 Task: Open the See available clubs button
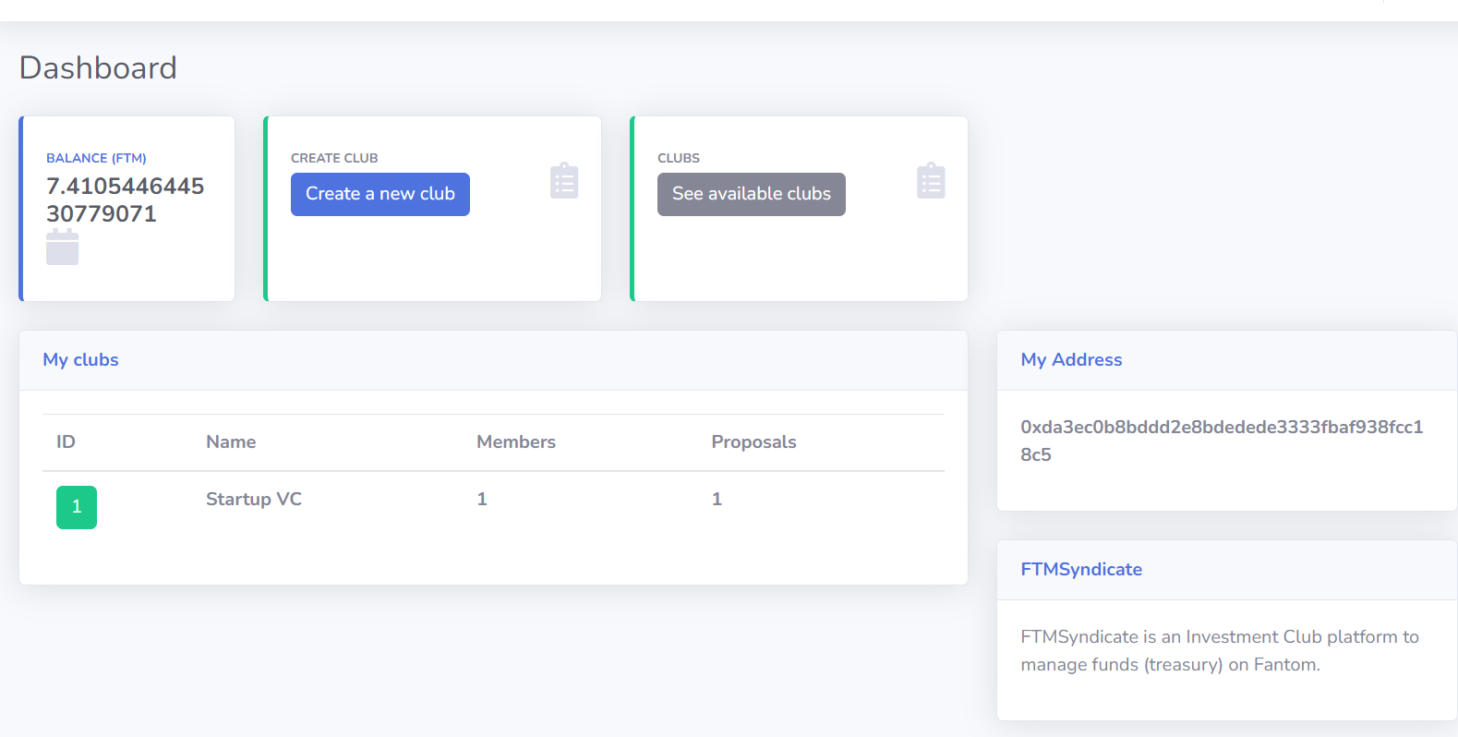click(x=751, y=194)
